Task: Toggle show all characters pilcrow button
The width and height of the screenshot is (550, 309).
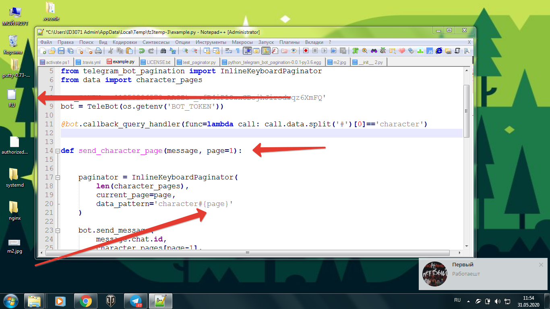Action: (x=238, y=51)
